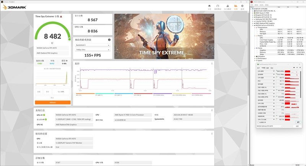Switch to the Advanced tab in GPU-Z
The height and width of the screenshot is (166, 306).
click(268, 68)
